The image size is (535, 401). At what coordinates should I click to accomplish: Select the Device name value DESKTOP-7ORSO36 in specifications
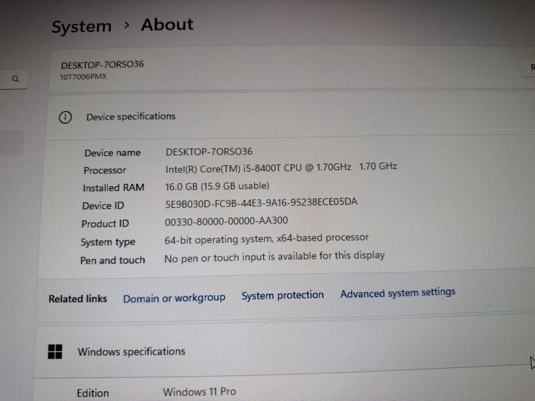coord(209,152)
